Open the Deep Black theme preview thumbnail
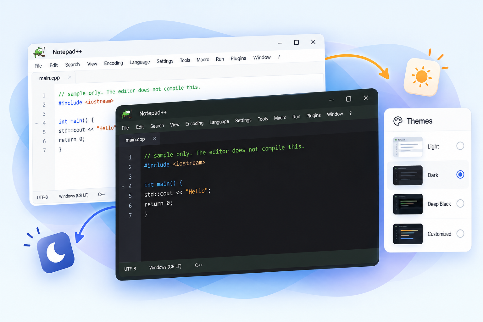The image size is (483, 322). (x=408, y=204)
